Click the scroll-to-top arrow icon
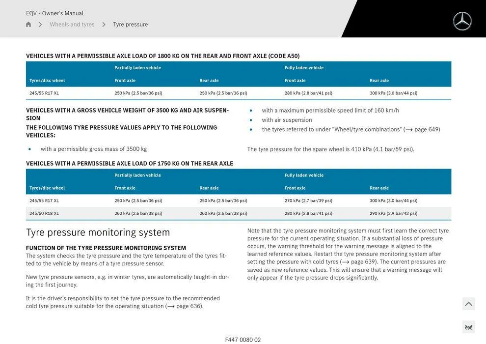The width and height of the screenshot is (486, 344). (x=468, y=303)
